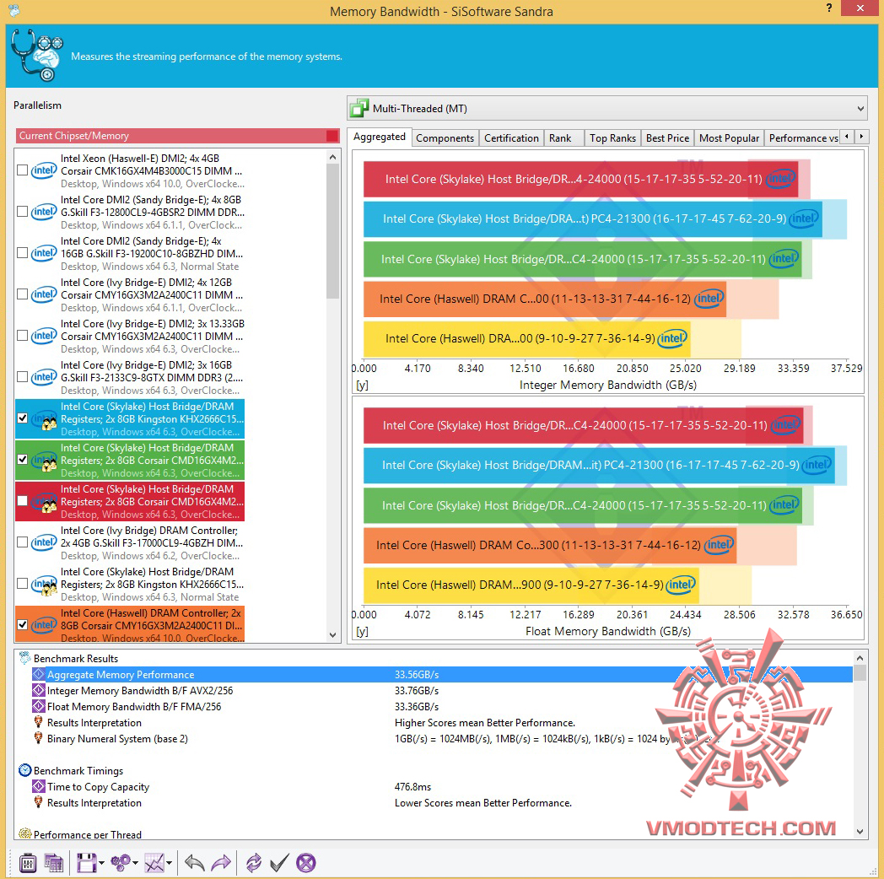Uncheck the green Skylake Corsair CMD16GX4M2 entry
884x879 pixels.
point(23,460)
